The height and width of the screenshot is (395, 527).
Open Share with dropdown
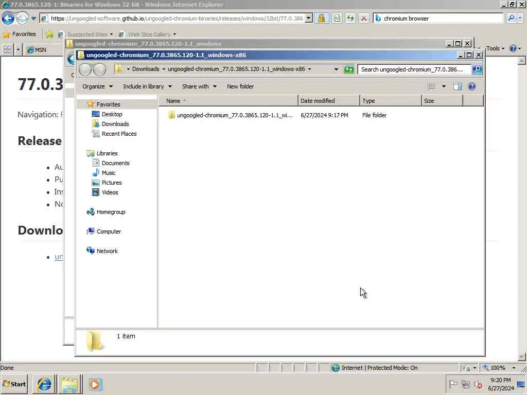tap(199, 86)
